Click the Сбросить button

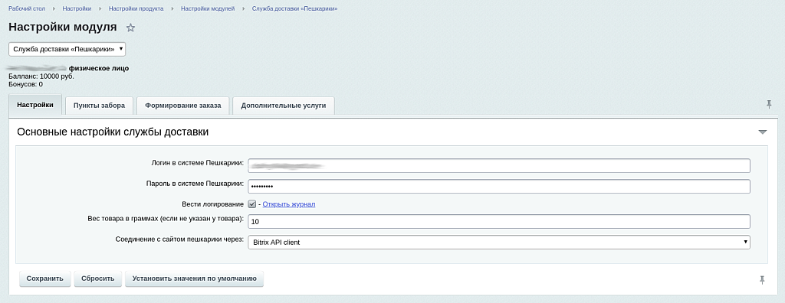tap(97, 279)
